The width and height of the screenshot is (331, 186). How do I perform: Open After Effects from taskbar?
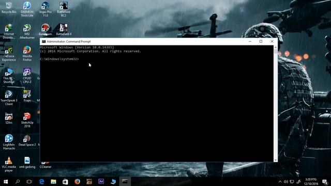click(101, 181)
